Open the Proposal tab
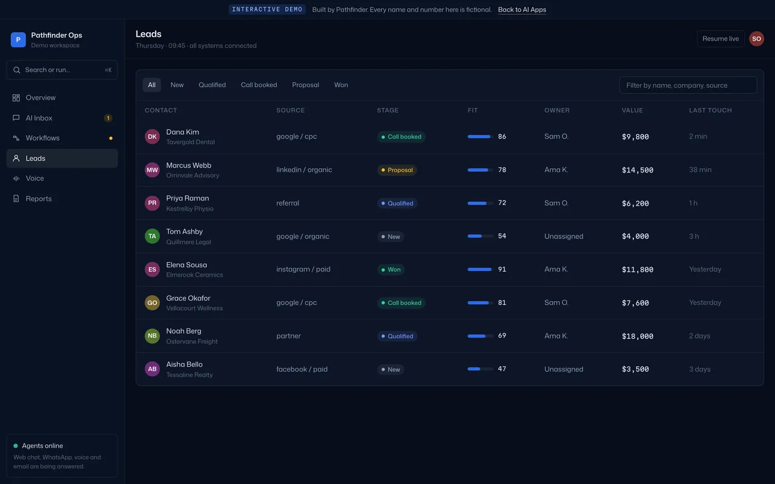Image resolution: width=775 pixels, height=484 pixels. tap(305, 85)
